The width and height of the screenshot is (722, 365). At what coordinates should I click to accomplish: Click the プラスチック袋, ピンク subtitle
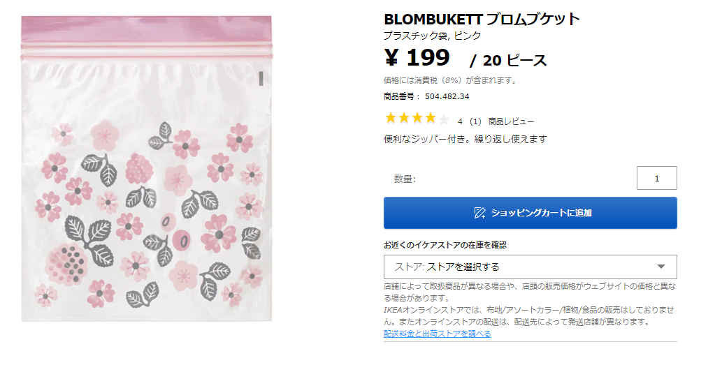[432, 36]
